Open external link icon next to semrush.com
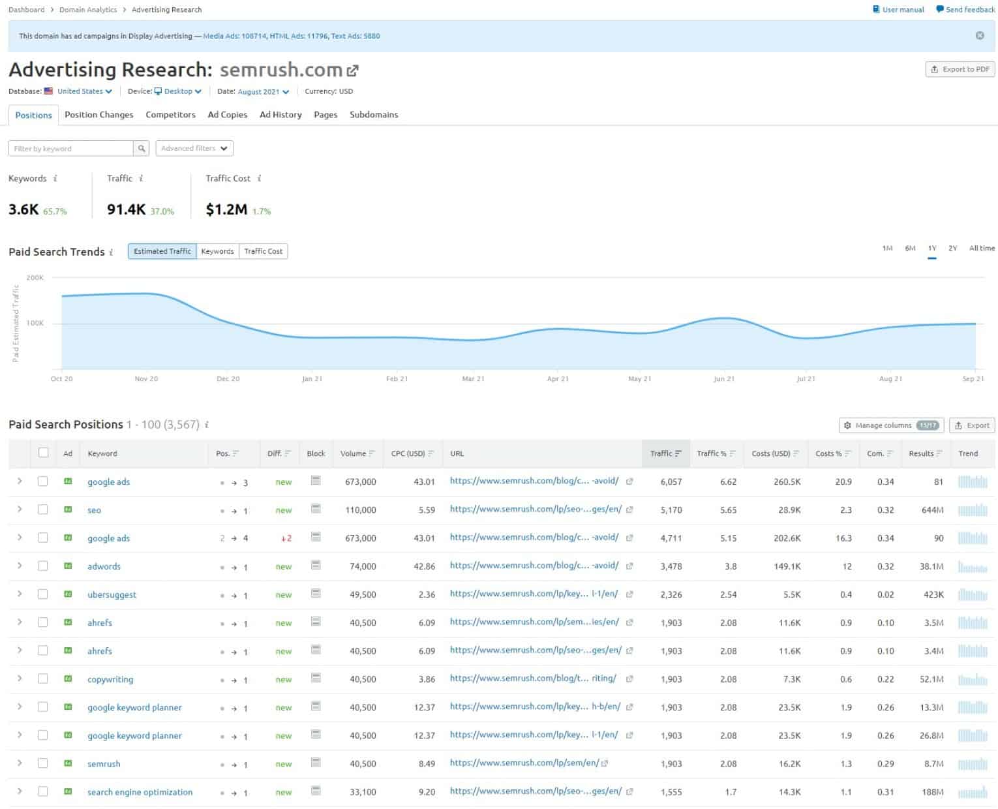The width and height of the screenshot is (998, 809). click(352, 70)
